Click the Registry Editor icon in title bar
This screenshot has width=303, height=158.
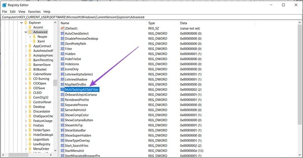click(5, 5)
